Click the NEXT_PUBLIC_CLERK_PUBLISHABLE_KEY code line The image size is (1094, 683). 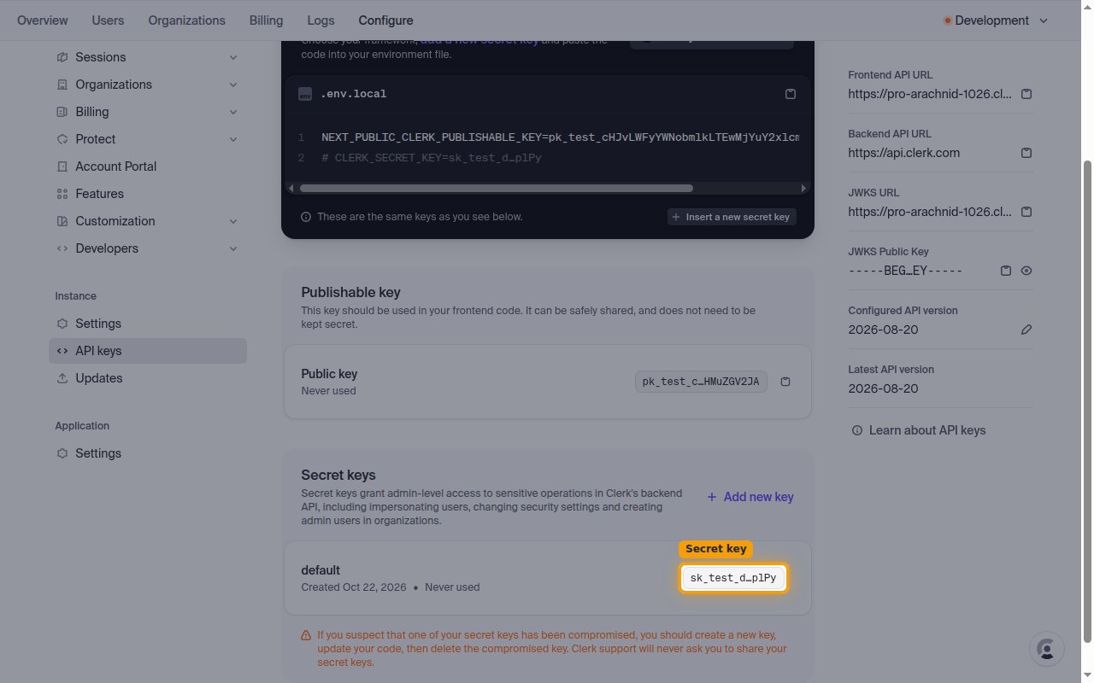tap(560, 137)
